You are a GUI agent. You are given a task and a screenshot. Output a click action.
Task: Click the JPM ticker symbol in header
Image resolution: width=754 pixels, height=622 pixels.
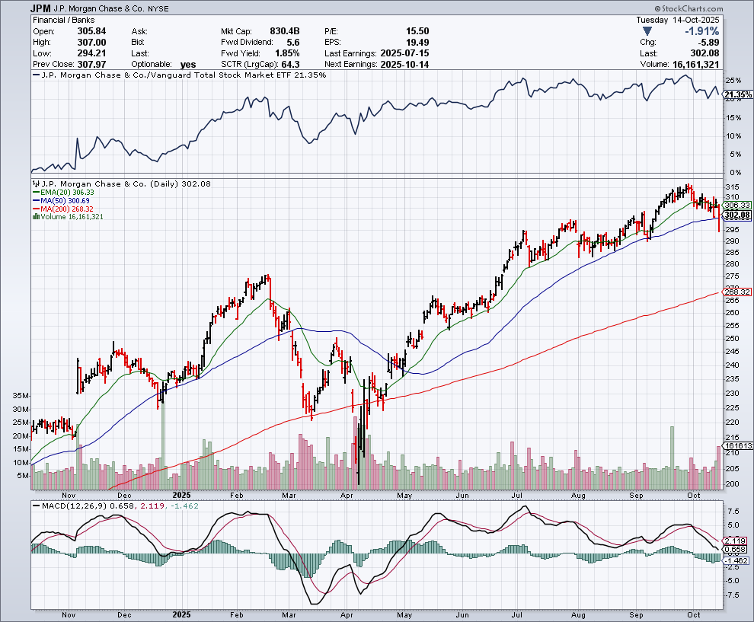[41, 8]
